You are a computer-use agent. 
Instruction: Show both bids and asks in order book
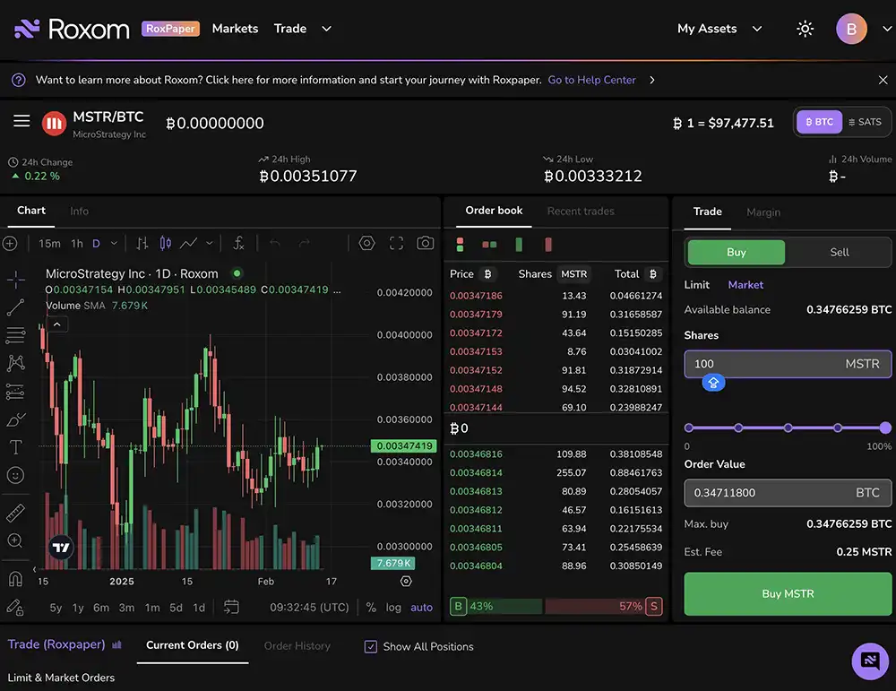coord(460,245)
